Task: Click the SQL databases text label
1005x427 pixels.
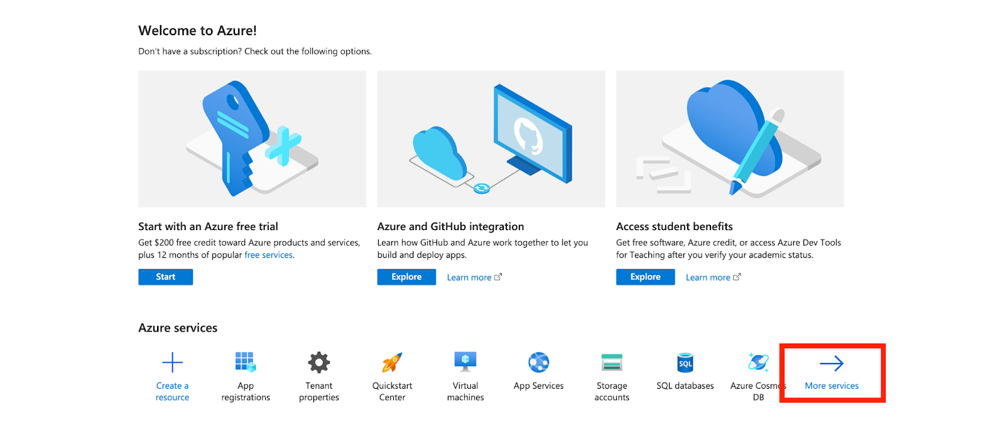Action: click(685, 386)
